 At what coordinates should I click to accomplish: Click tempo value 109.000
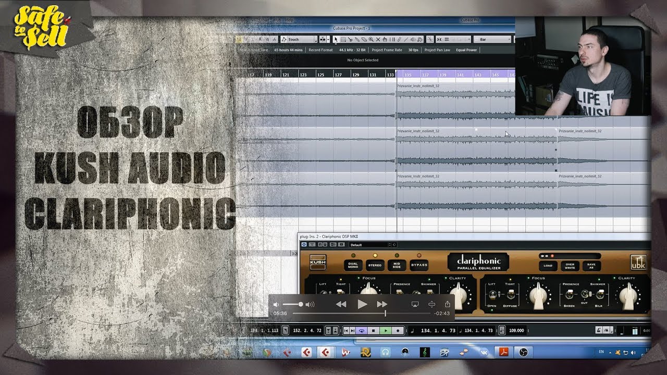tap(517, 331)
